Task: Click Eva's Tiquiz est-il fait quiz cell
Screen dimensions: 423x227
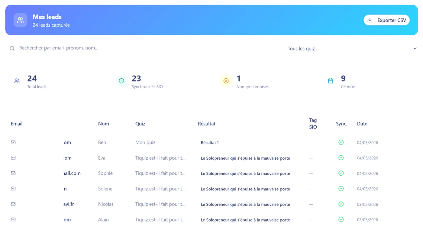Action: [x=160, y=158]
